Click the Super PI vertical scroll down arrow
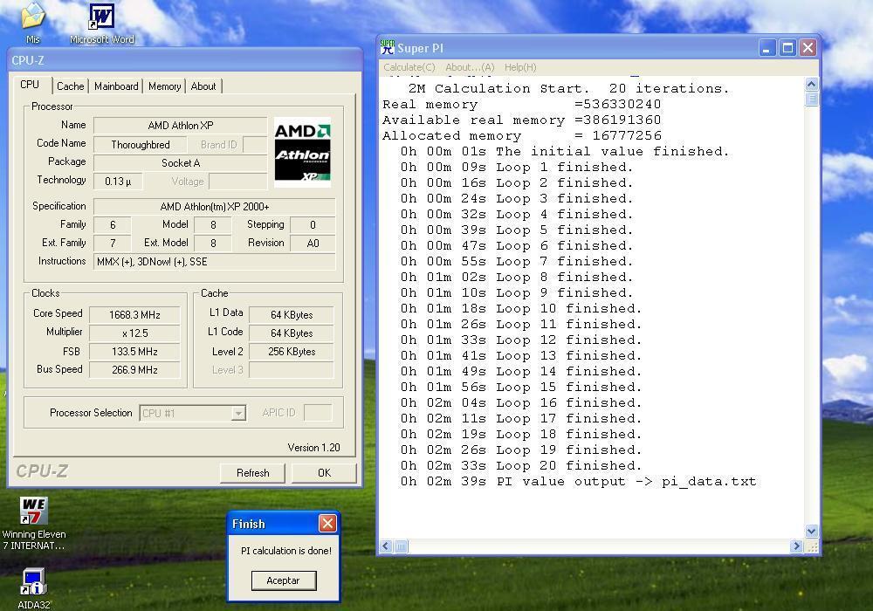Screen dimensions: 873x611 811,531
